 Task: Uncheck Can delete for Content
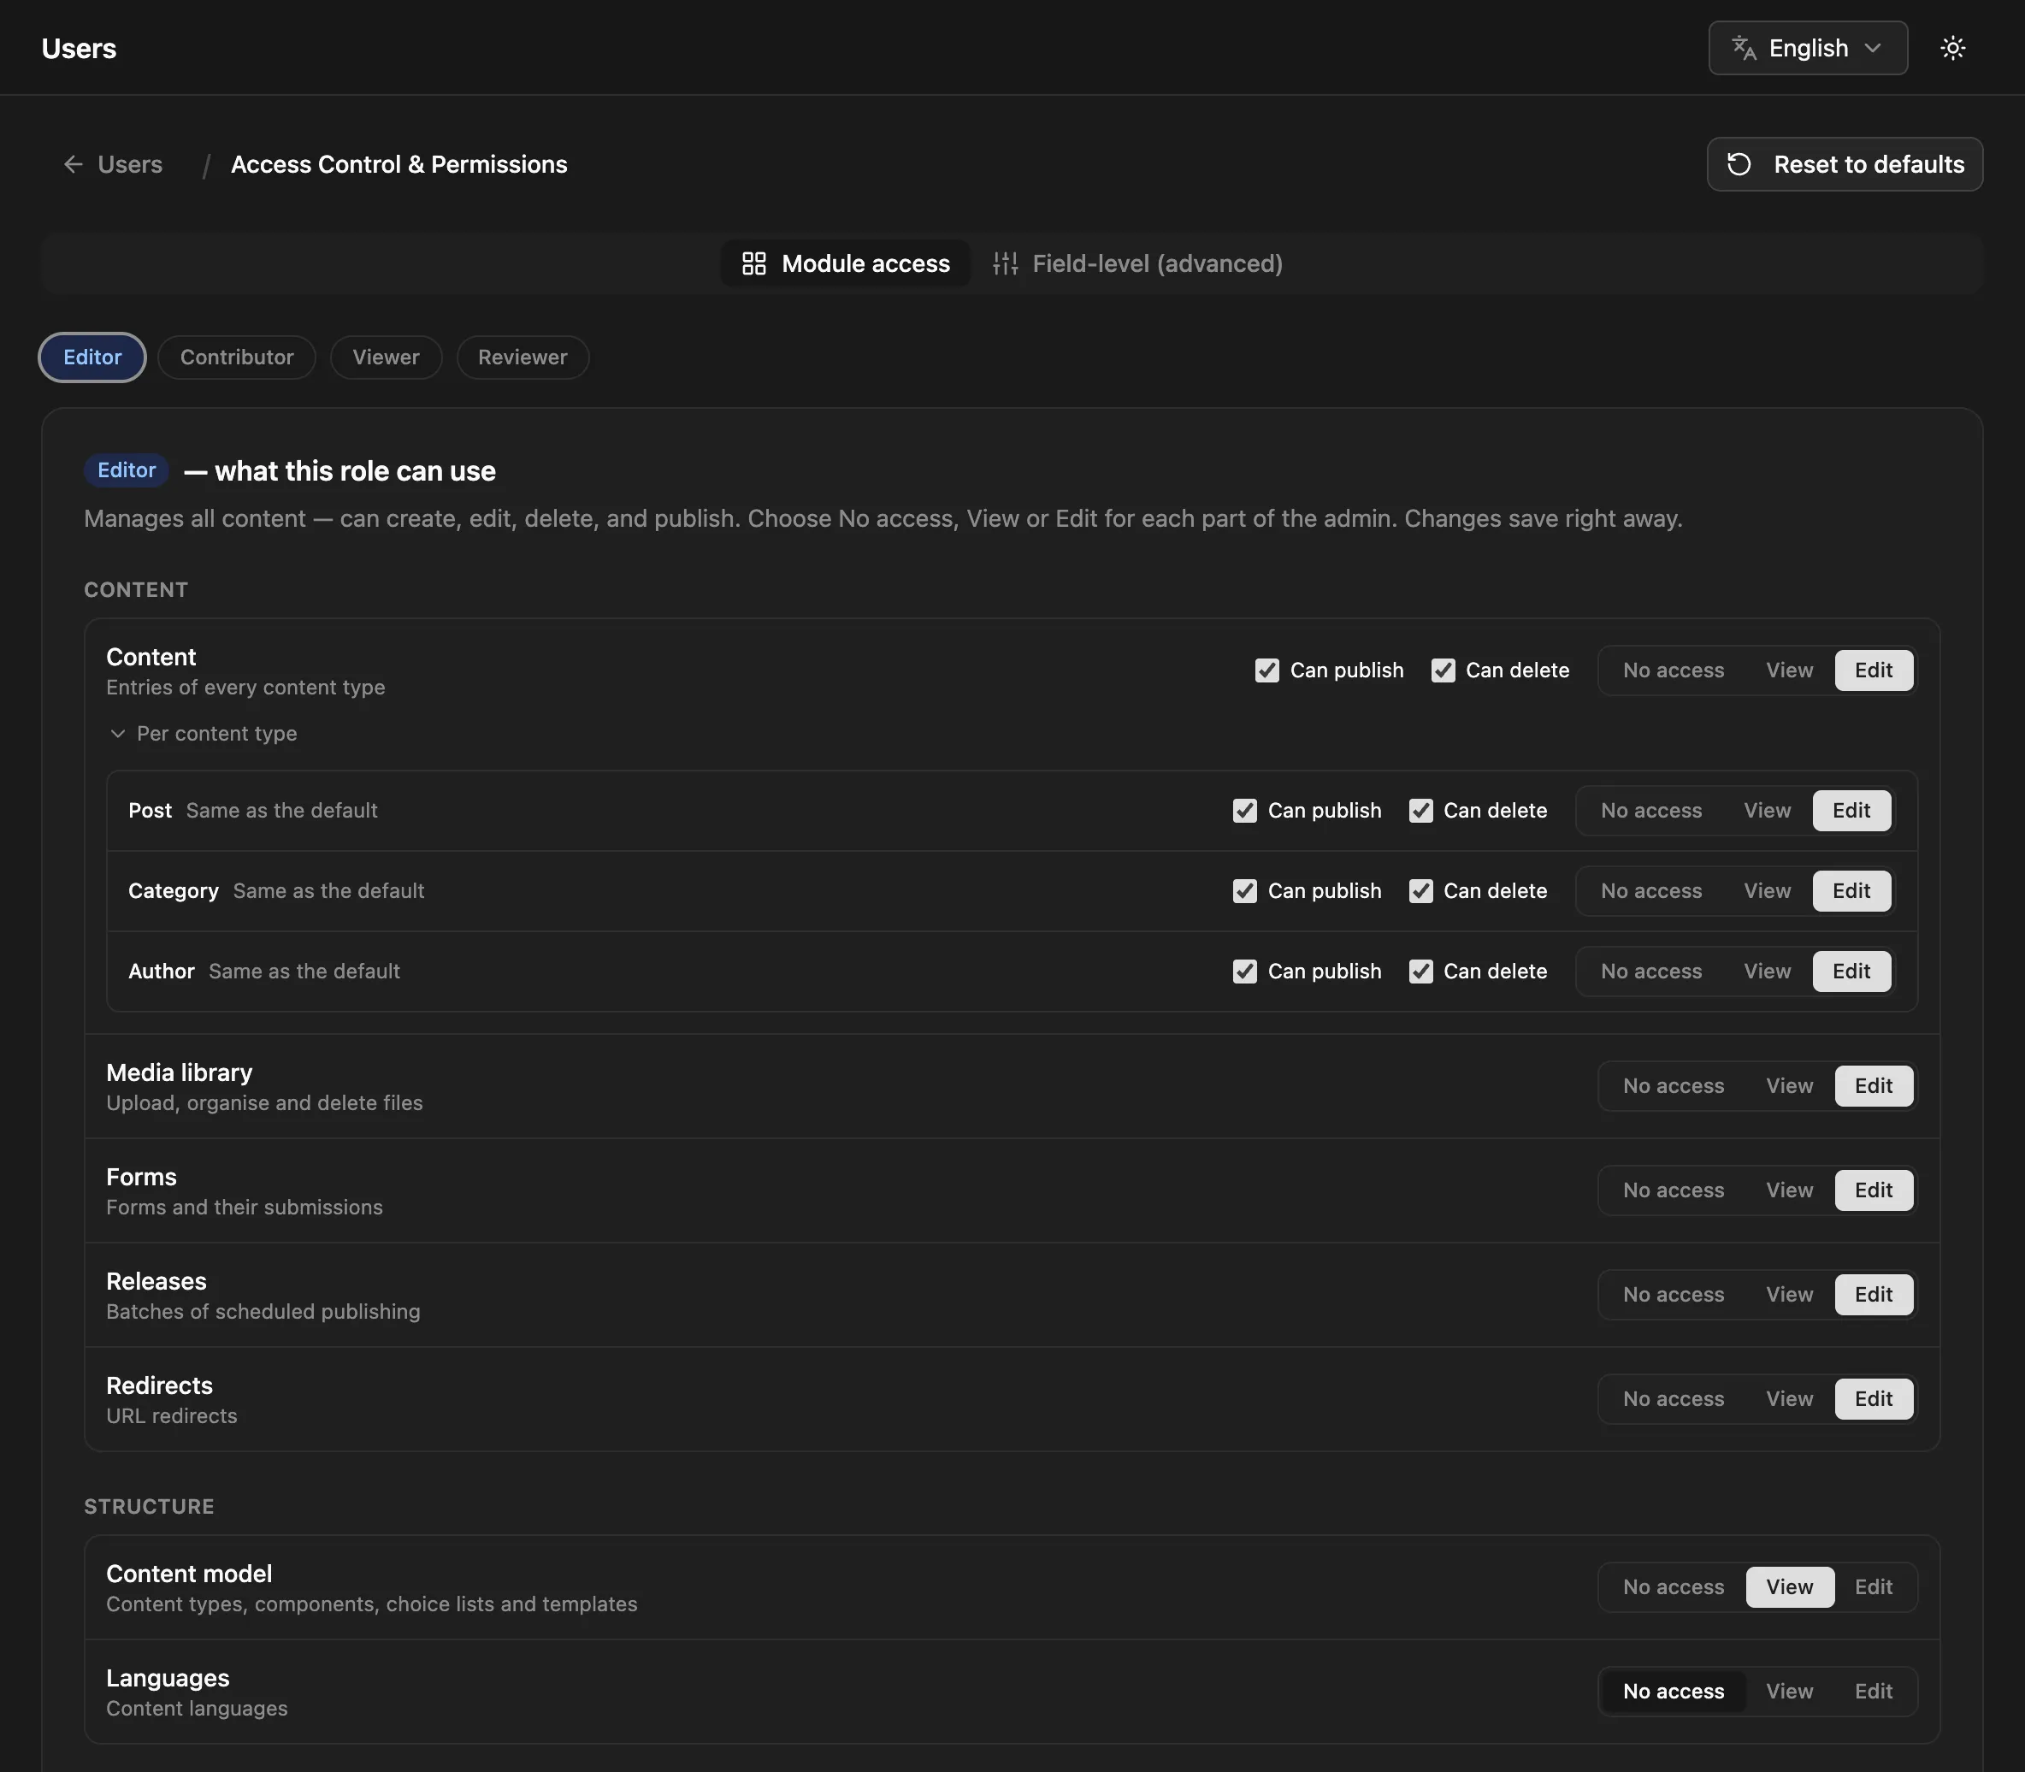click(1443, 670)
